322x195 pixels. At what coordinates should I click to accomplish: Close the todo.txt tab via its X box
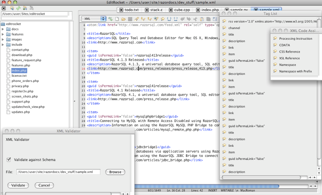click(x=121, y=10)
